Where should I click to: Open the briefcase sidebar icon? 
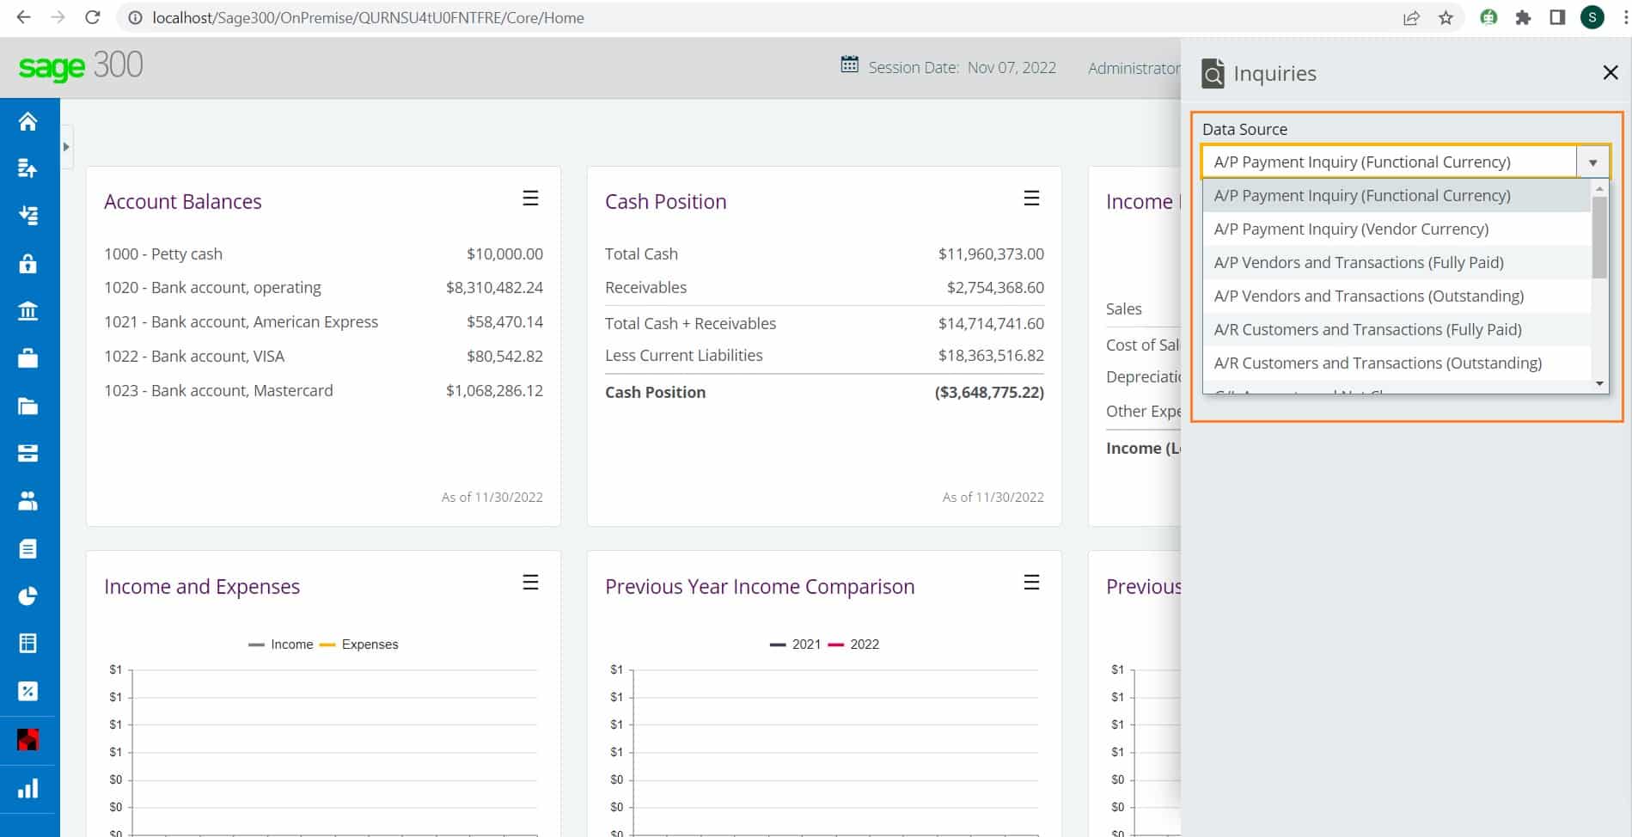28,358
